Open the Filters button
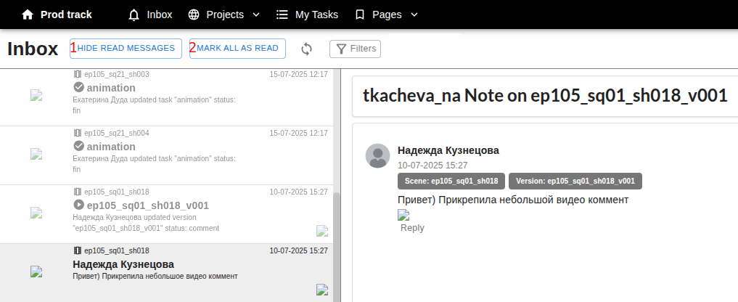The width and height of the screenshot is (738, 302). tap(356, 49)
